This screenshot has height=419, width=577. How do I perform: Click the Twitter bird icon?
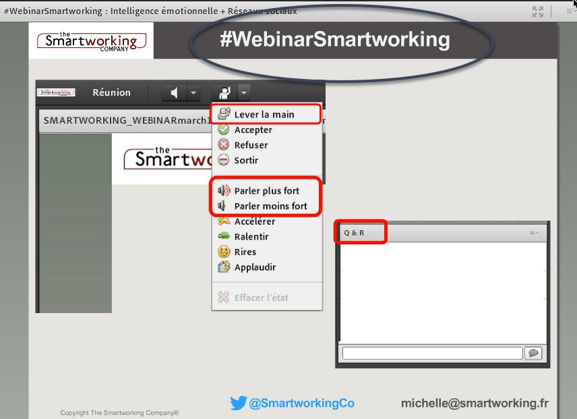[238, 403]
